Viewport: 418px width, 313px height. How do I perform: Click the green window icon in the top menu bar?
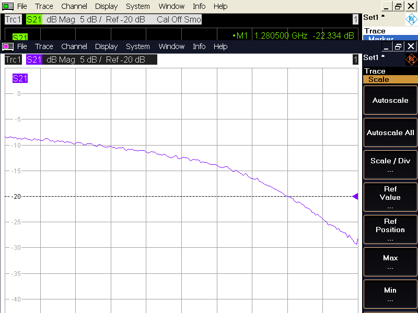8,6
